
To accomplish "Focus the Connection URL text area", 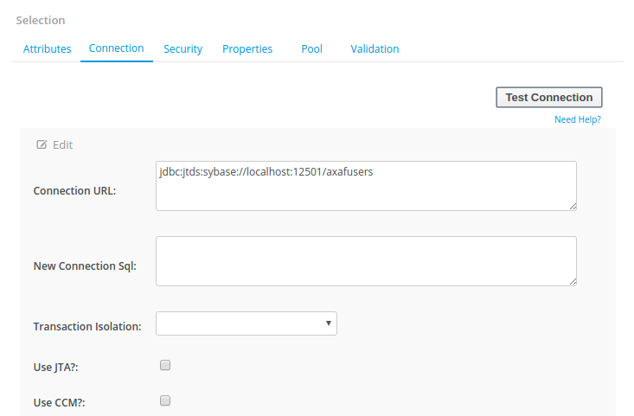I will [x=366, y=186].
